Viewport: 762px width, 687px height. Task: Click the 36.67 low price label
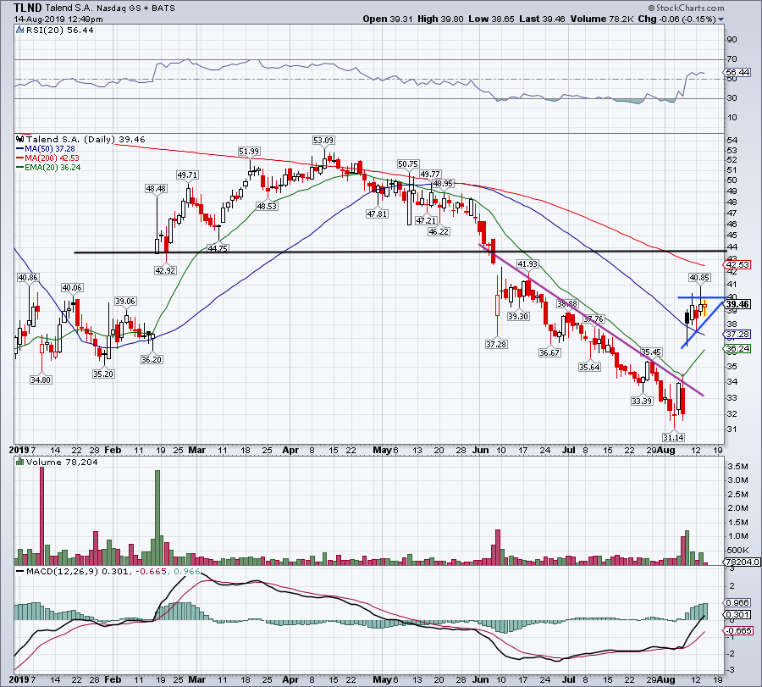point(549,353)
